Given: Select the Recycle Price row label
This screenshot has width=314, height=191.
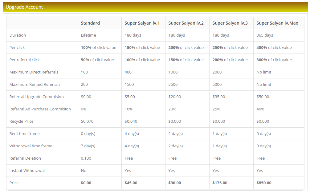Looking at the screenshot, I should tap(22, 121).
